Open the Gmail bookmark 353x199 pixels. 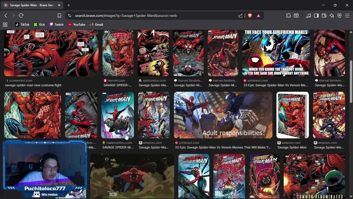(x=96, y=25)
